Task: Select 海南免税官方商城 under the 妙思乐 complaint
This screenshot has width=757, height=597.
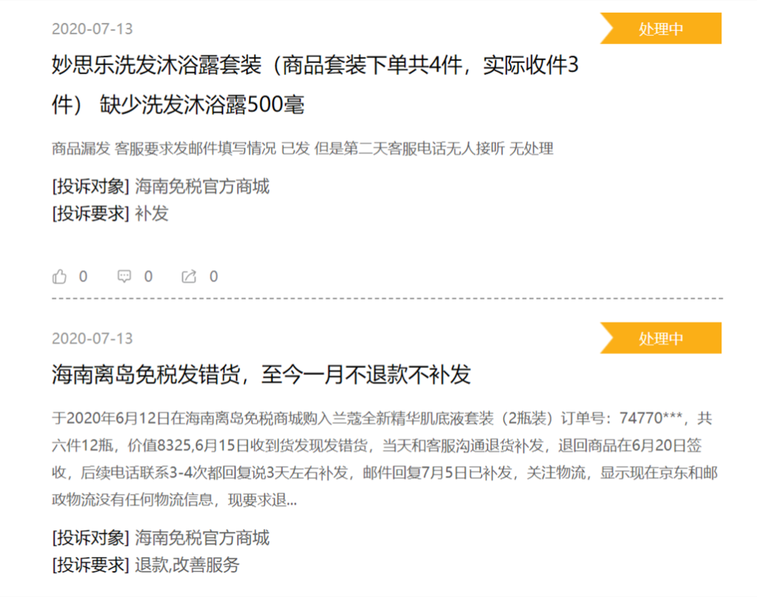Action: (x=203, y=186)
